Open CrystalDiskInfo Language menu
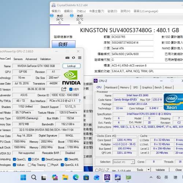This screenshot has height=183, width=183. [146, 11]
